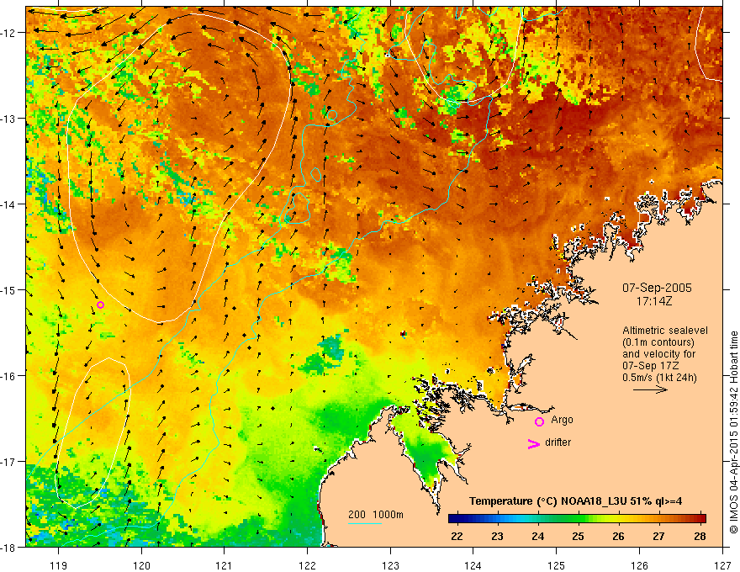Select the '07-Sep-2005' date label
The image size is (740, 572).
[657, 288]
